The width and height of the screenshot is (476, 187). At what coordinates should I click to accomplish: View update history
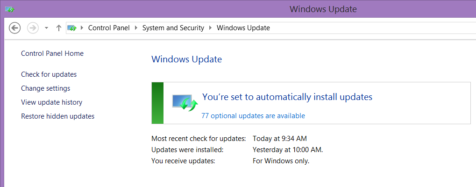pyautogui.click(x=51, y=102)
